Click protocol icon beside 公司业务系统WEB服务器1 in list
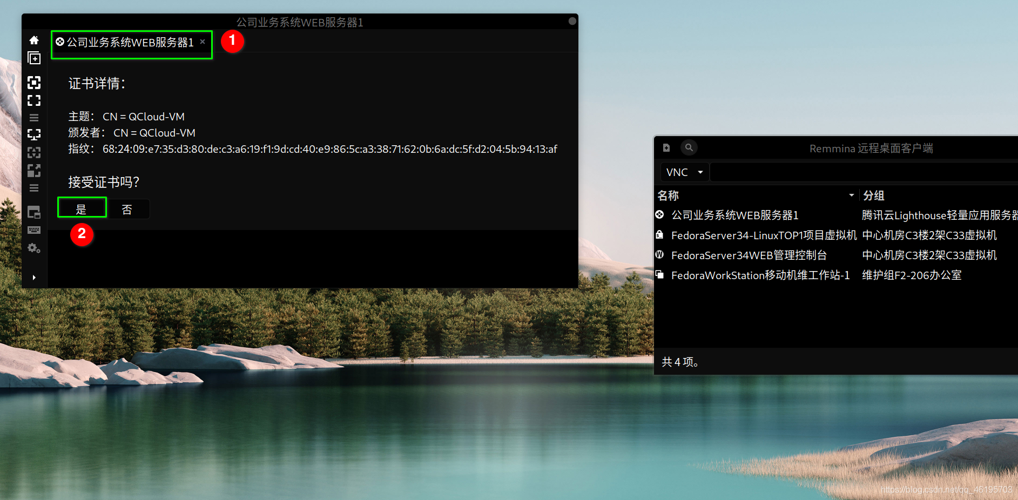This screenshot has width=1018, height=500. [659, 215]
